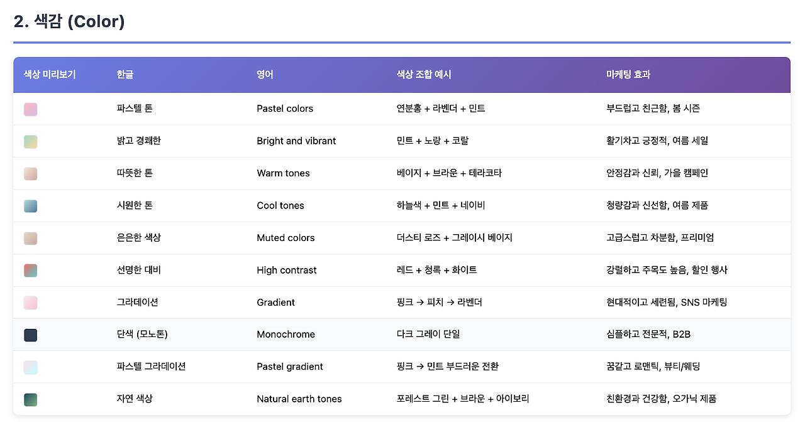Screen dimensions: 805x435
Task: Select the 선명한 대비 cell
Action: tap(138, 270)
